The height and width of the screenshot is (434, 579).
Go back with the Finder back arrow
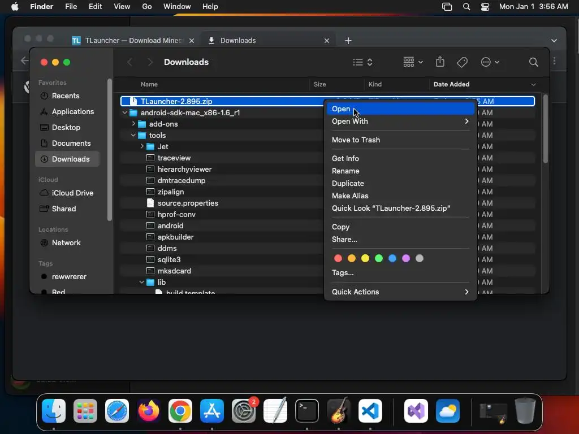(x=129, y=62)
